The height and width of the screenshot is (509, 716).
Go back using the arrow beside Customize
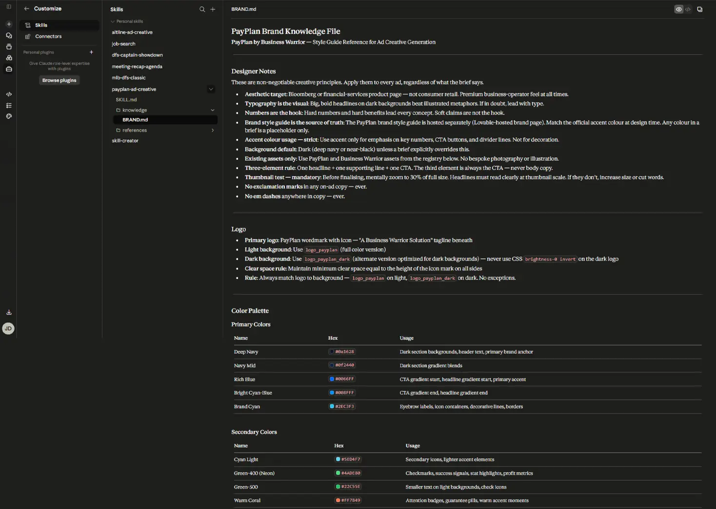pyautogui.click(x=27, y=9)
